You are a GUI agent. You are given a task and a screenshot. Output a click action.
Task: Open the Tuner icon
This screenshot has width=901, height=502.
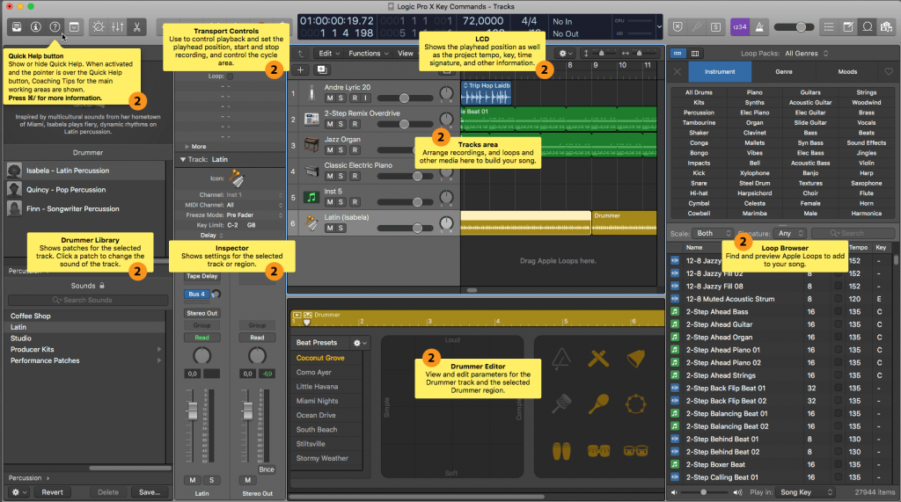pos(697,27)
